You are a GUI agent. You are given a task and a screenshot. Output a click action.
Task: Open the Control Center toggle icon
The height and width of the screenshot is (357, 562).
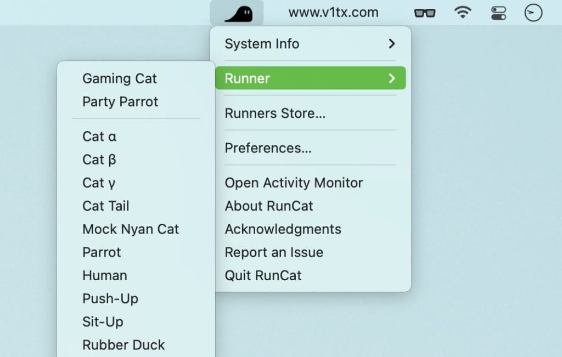point(498,13)
